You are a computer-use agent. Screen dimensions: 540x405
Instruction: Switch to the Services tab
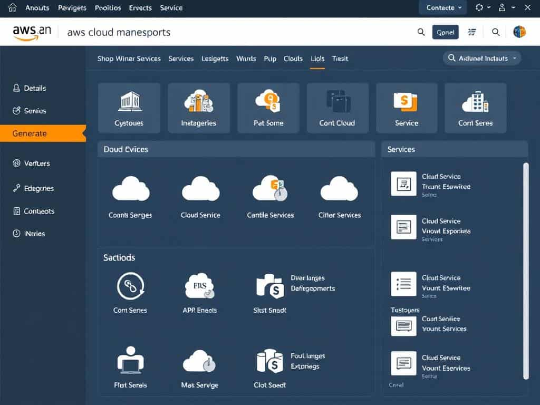181,59
